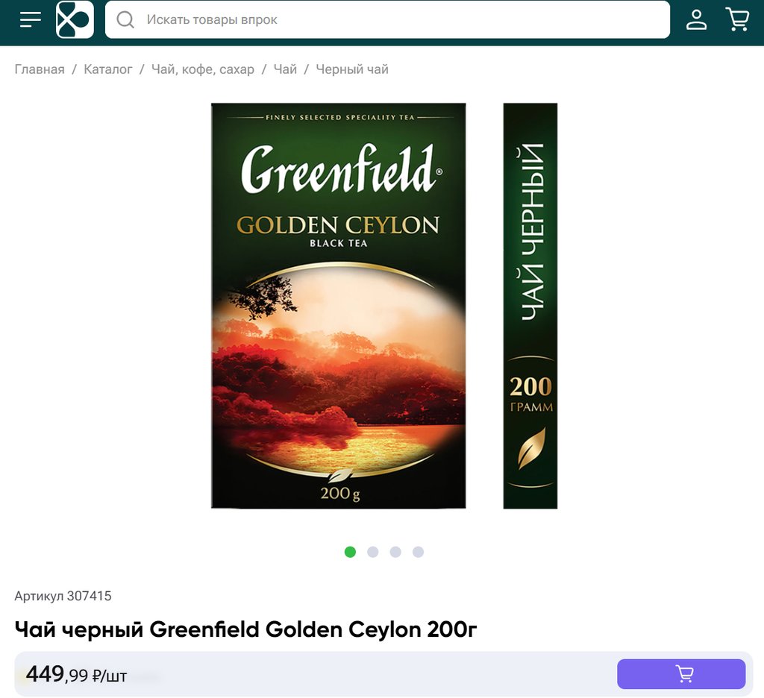Screen dimensions: 764x698
Task: Add product to cart with purple button
Action: [x=681, y=674]
